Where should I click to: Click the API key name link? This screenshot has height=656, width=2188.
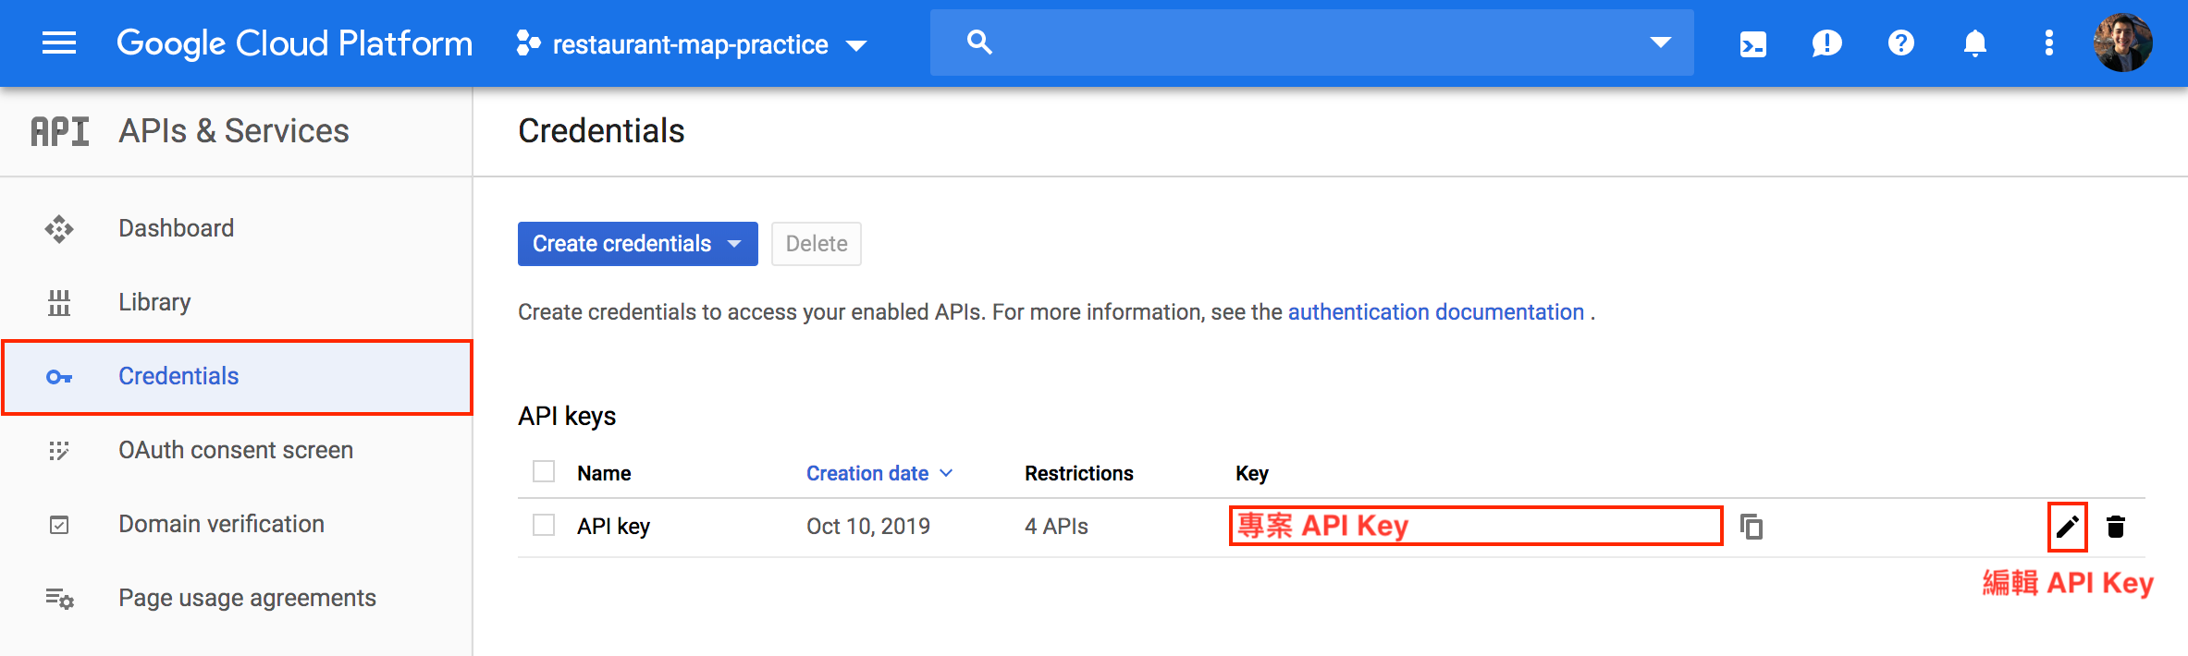pos(613,527)
